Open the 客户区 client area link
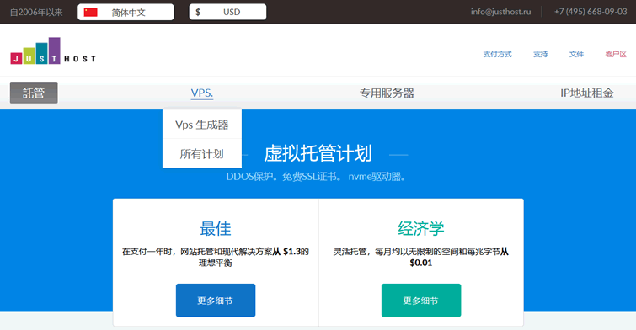The image size is (636, 330). (x=616, y=55)
